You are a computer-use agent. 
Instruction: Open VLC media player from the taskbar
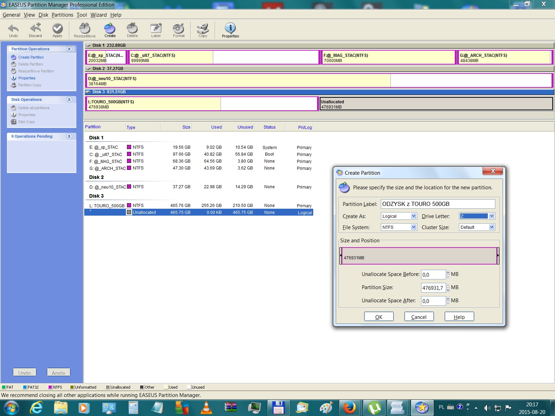206,408
